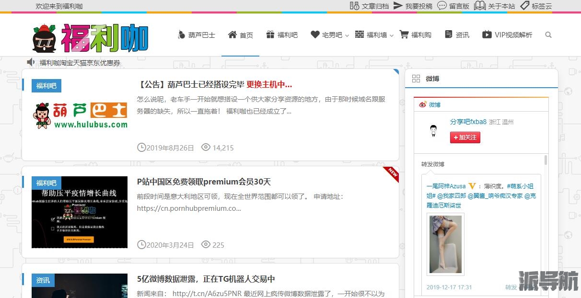Open the VIP视频解析 menu item
Screen dimensions: 581x298
(507, 35)
